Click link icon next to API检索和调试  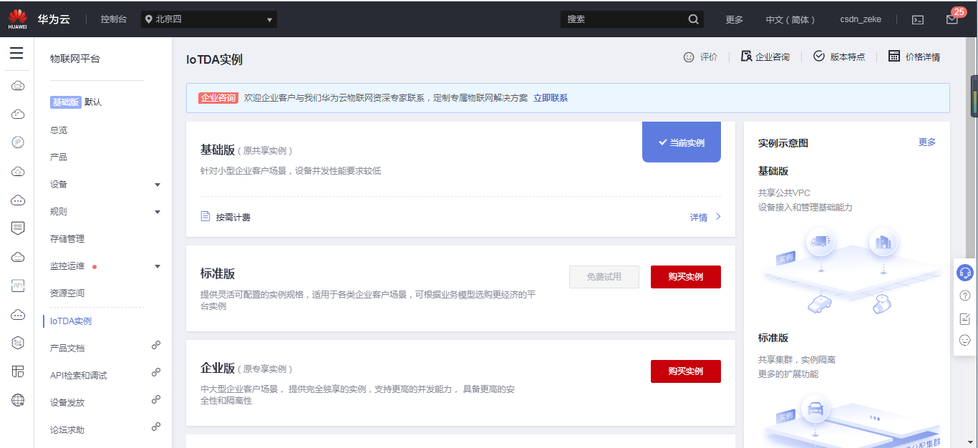pos(156,372)
